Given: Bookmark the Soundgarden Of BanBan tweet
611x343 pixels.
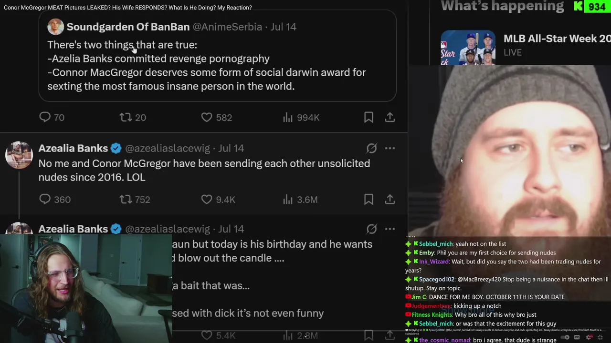Looking at the screenshot, I should pyautogui.click(x=369, y=117).
